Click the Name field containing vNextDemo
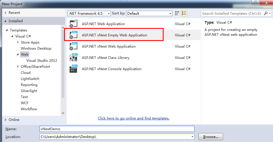Viewport: 273px width, 142px height. (117, 129)
